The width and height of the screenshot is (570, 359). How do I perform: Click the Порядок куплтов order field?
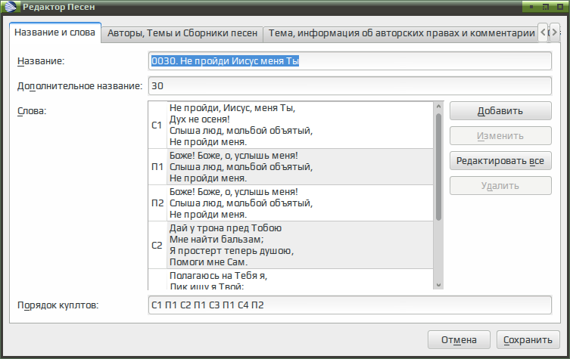[x=350, y=305]
